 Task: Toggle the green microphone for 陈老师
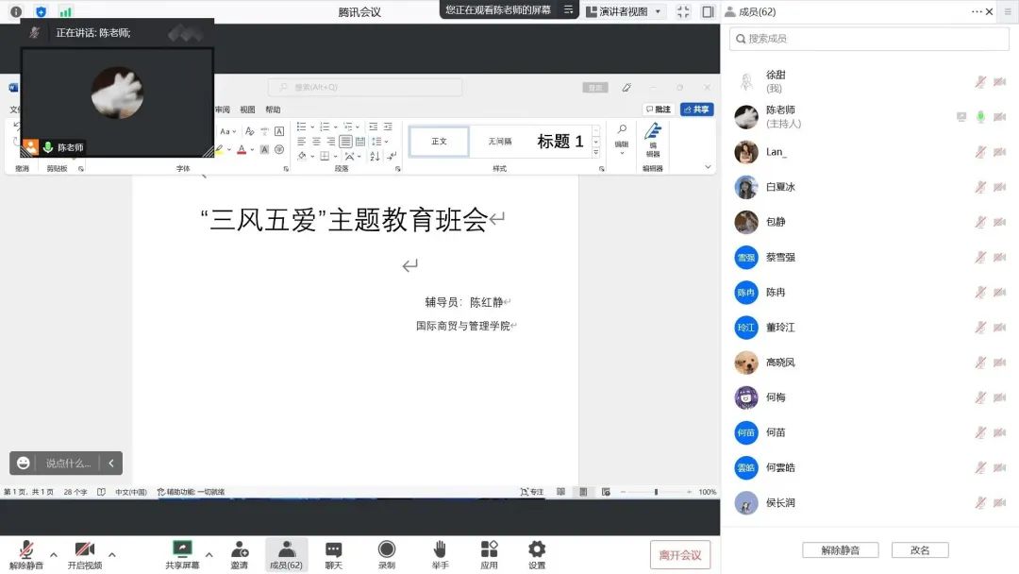tap(980, 116)
